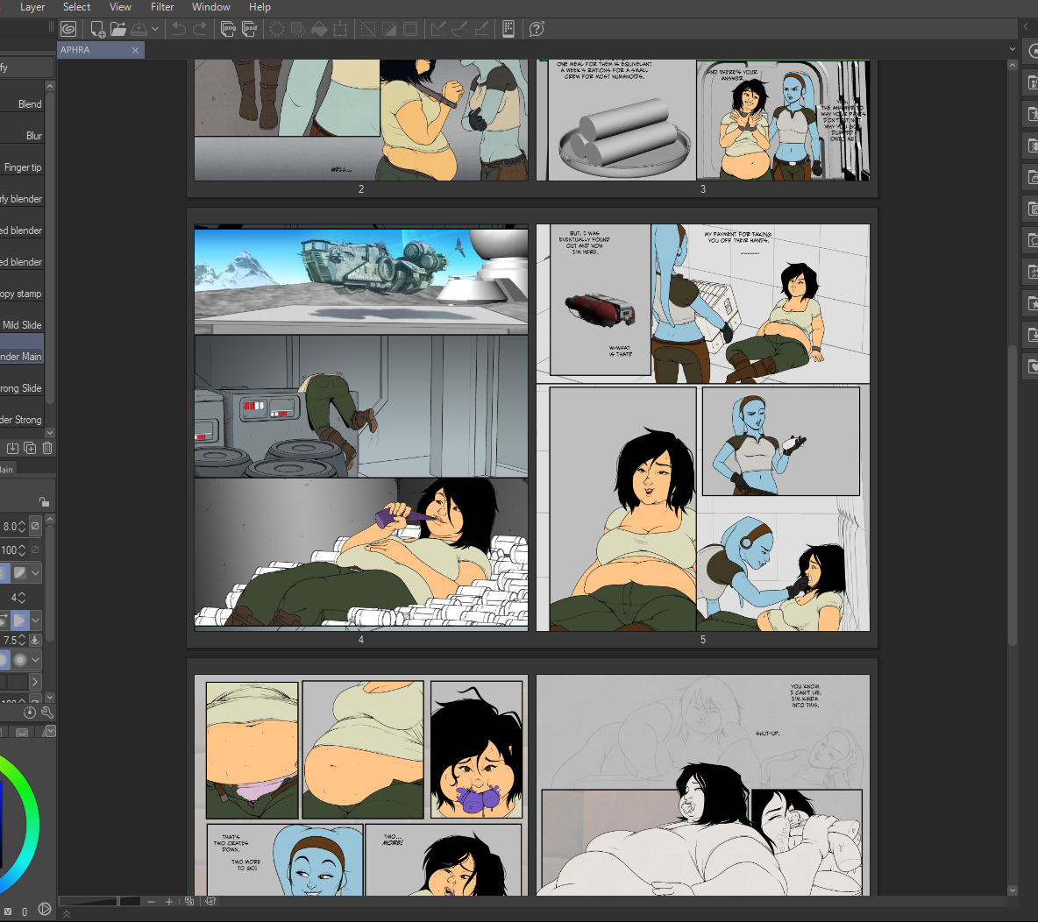Viewport: 1038px width, 922px height.
Task: Close the APHRA document tab
Action: (x=136, y=50)
